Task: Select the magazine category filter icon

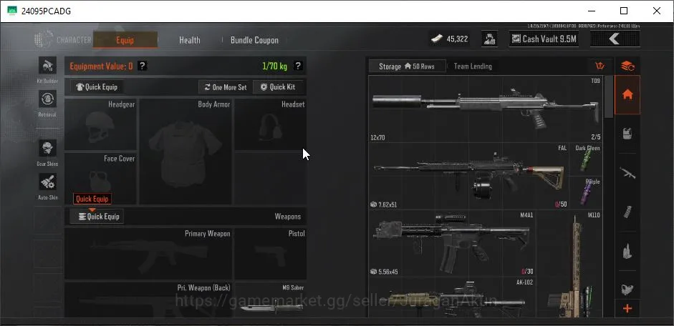Action: (x=627, y=212)
